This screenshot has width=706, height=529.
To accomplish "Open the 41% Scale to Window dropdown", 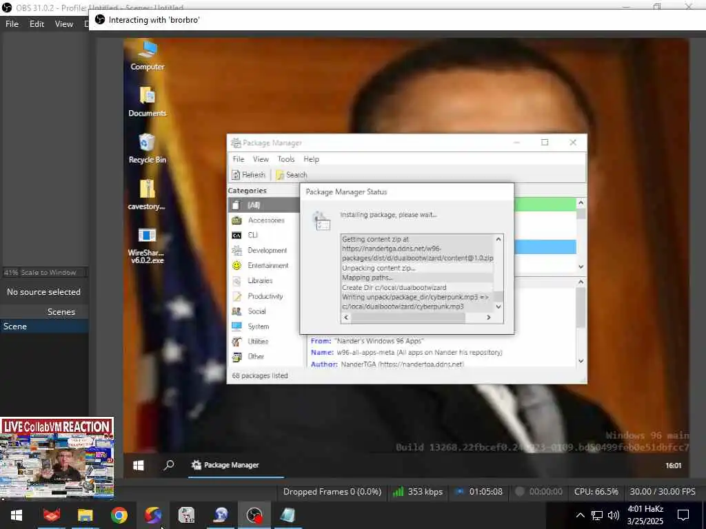I will pos(45,273).
